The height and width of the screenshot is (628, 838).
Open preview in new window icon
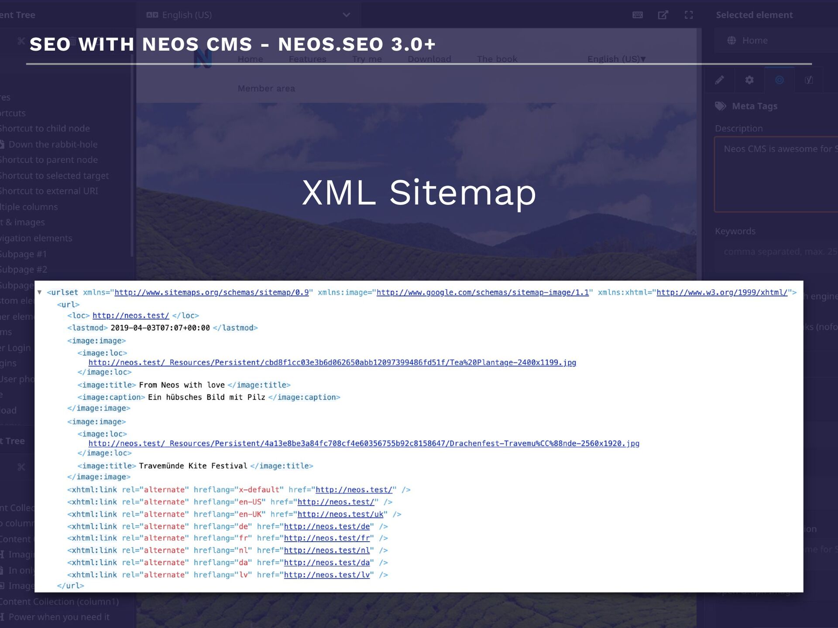tap(663, 15)
